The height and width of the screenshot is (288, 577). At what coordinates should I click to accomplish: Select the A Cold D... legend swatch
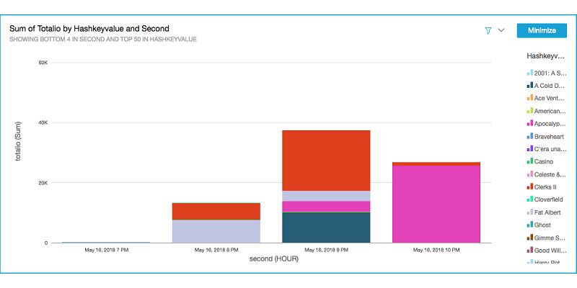click(530, 86)
